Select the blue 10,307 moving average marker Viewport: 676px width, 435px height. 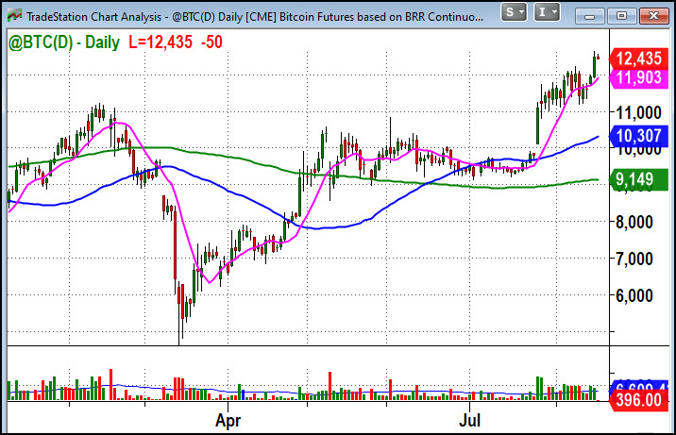[x=639, y=137]
